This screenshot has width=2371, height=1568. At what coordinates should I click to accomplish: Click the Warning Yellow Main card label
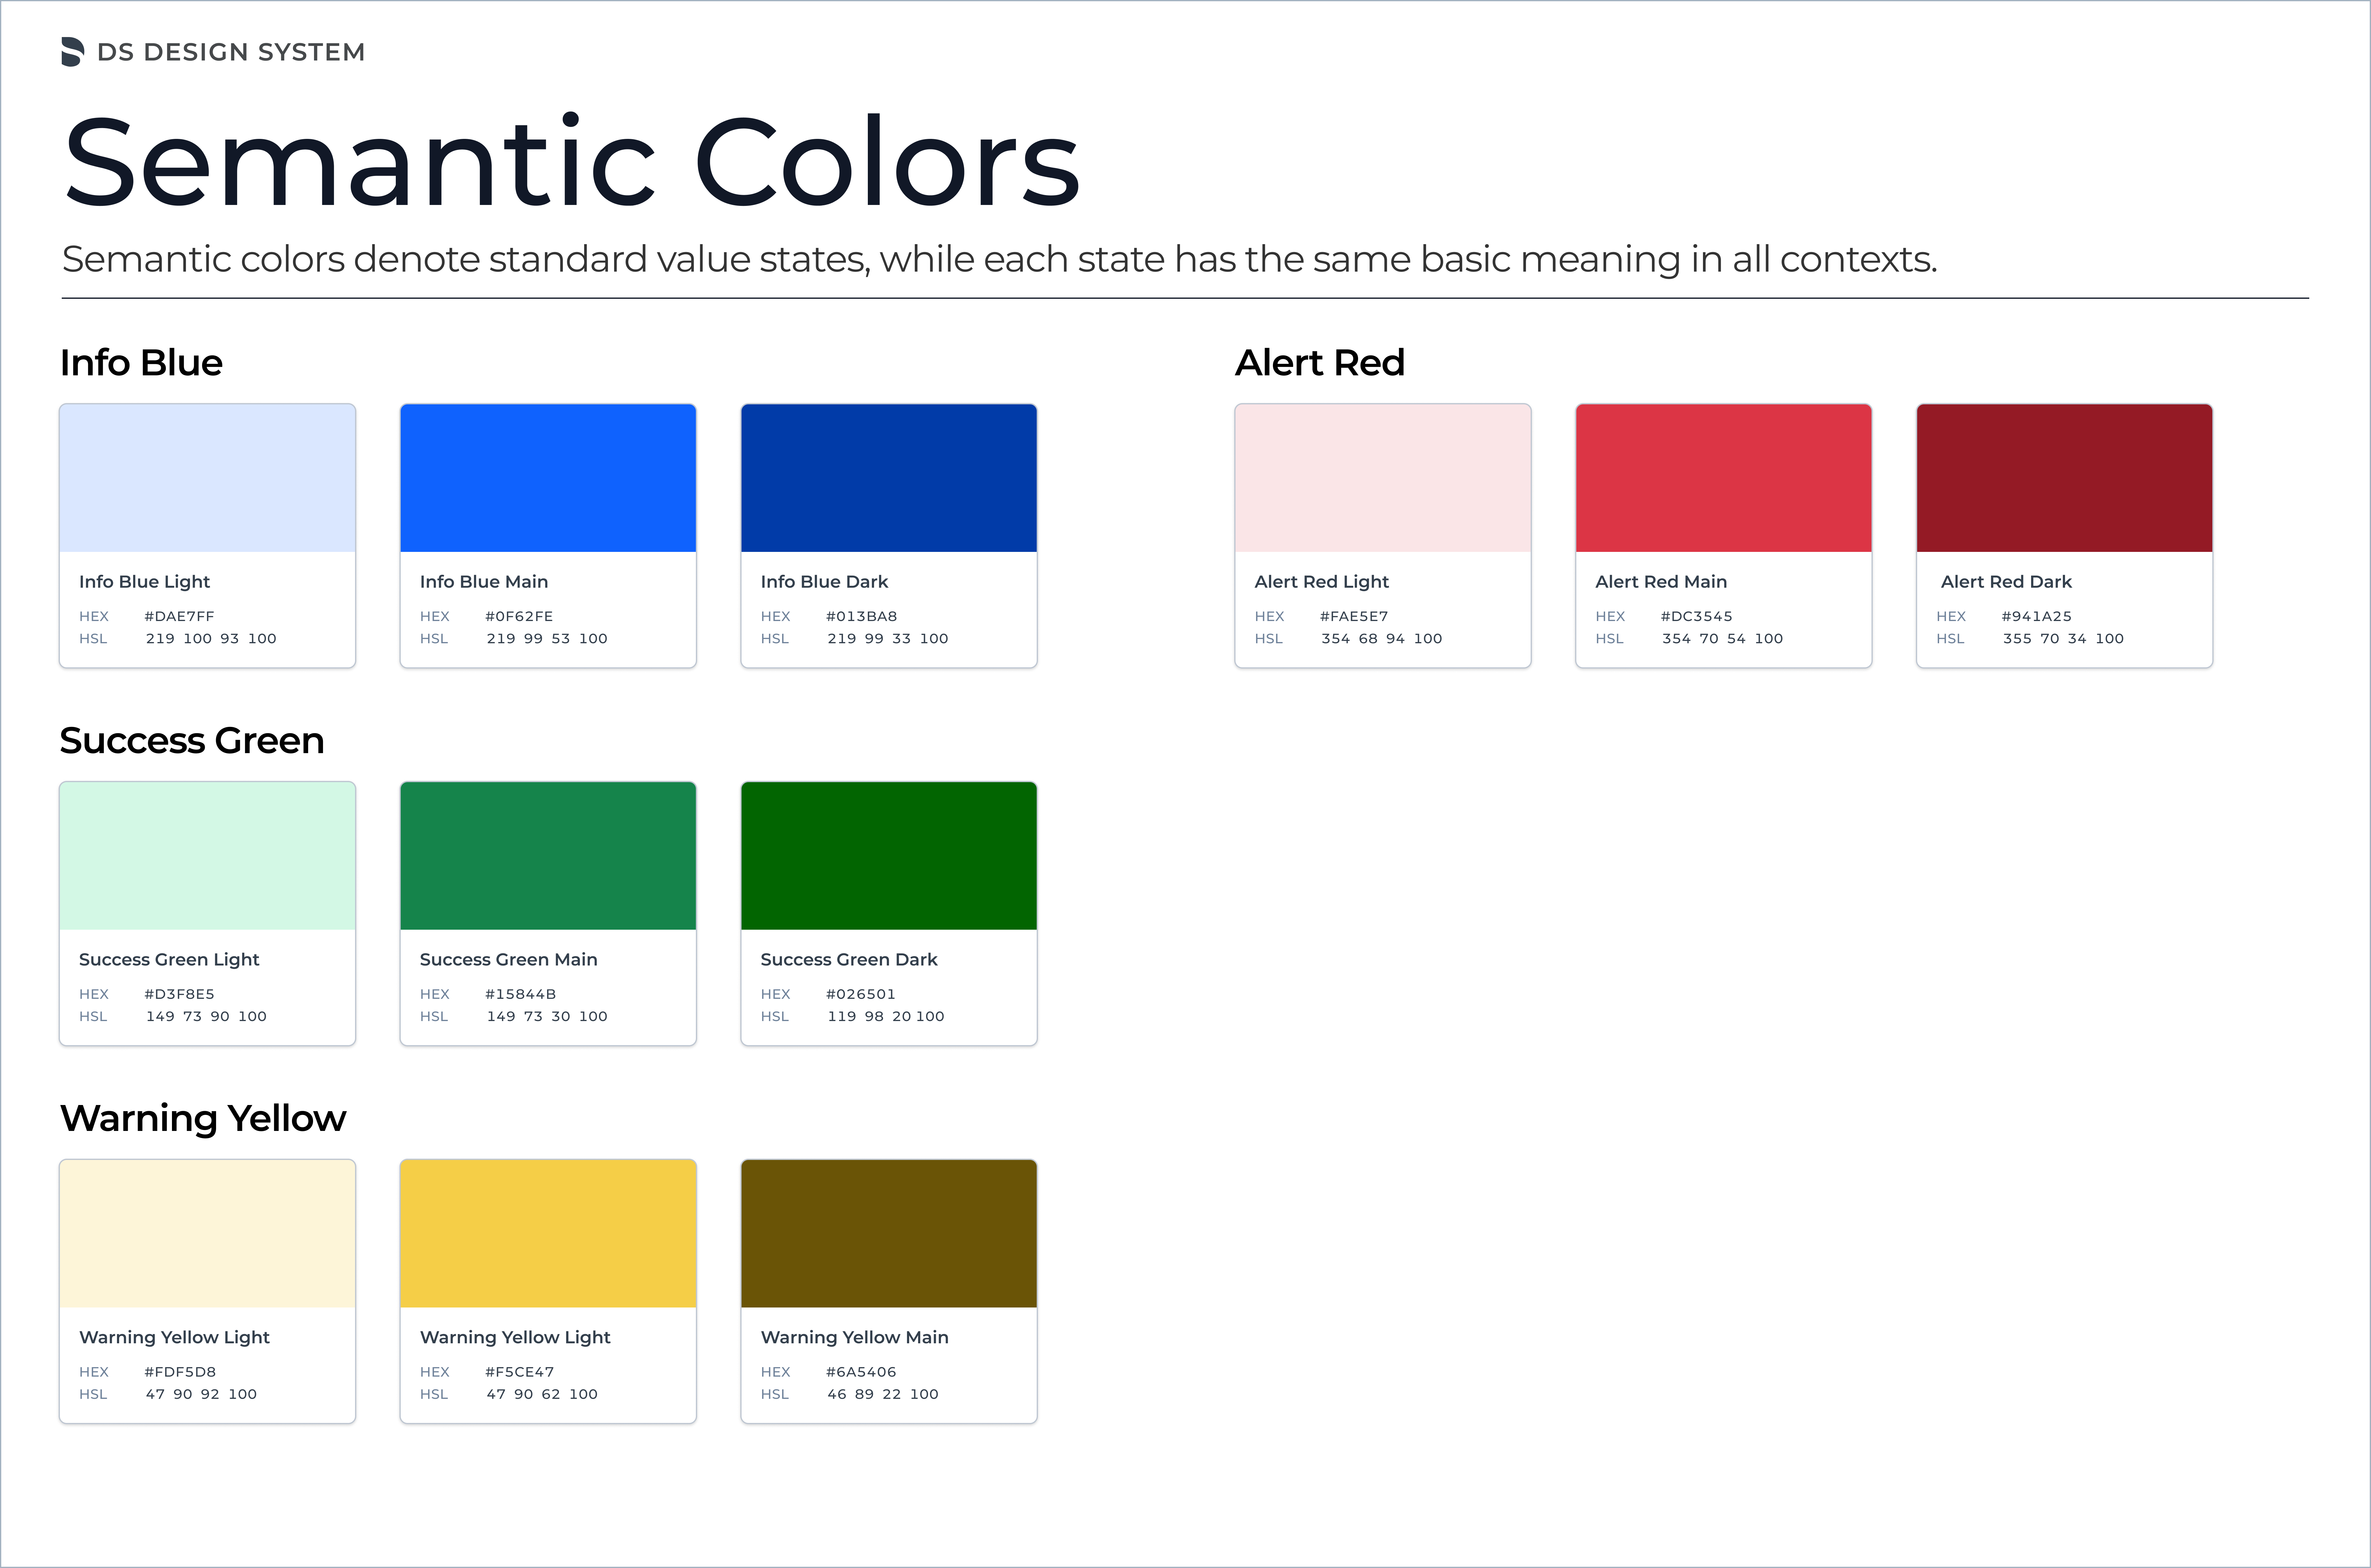(x=855, y=1338)
